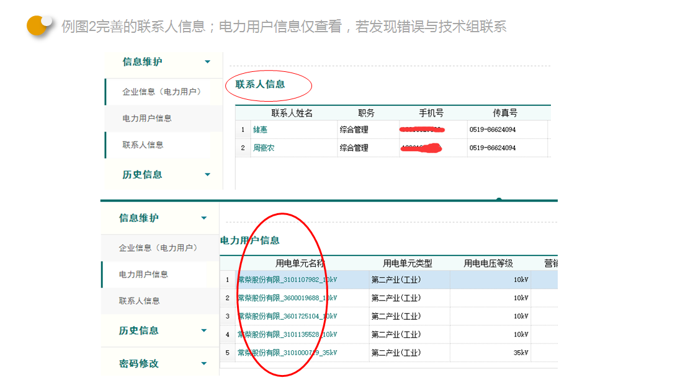Image resolution: width=693 pixels, height=388 pixels.
Task: Open power unit link ending 3101107982_10kV
Action: (x=287, y=280)
